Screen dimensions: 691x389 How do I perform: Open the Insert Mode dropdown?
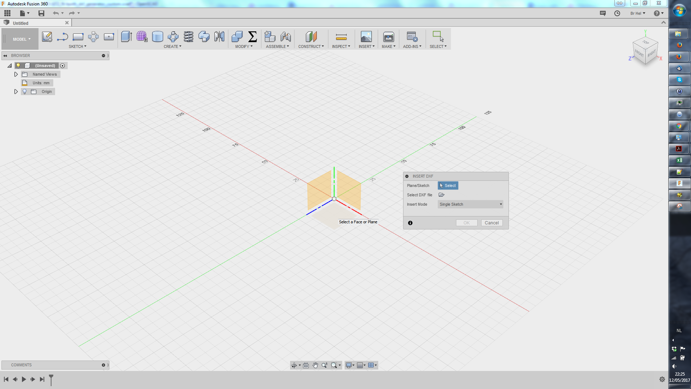point(470,204)
